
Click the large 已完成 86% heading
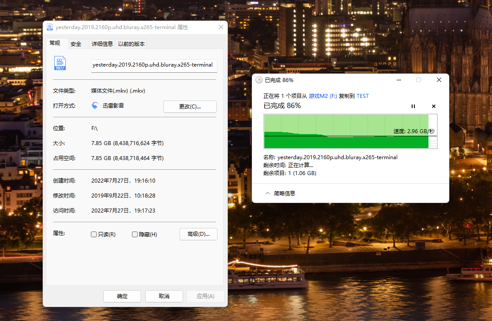(x=282, y=106)
